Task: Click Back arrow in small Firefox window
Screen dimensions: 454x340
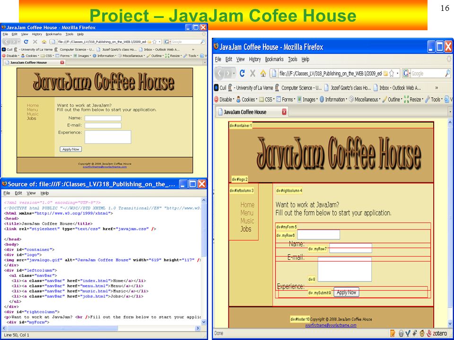Action: click(7, 42)
